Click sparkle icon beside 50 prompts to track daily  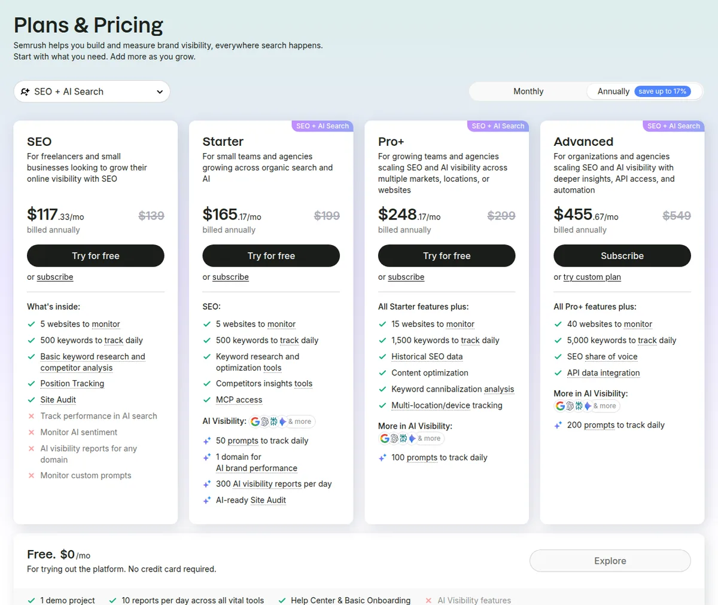point(207,441)
